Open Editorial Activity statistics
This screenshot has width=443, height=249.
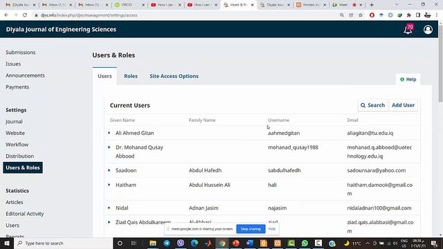pyautogui.click(x=25, y=214)
